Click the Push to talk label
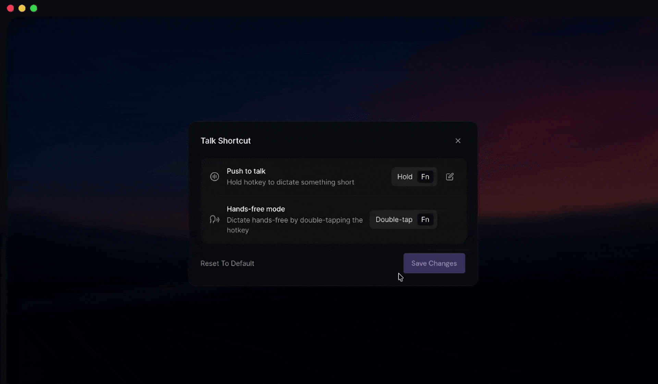 click(246, 171)
